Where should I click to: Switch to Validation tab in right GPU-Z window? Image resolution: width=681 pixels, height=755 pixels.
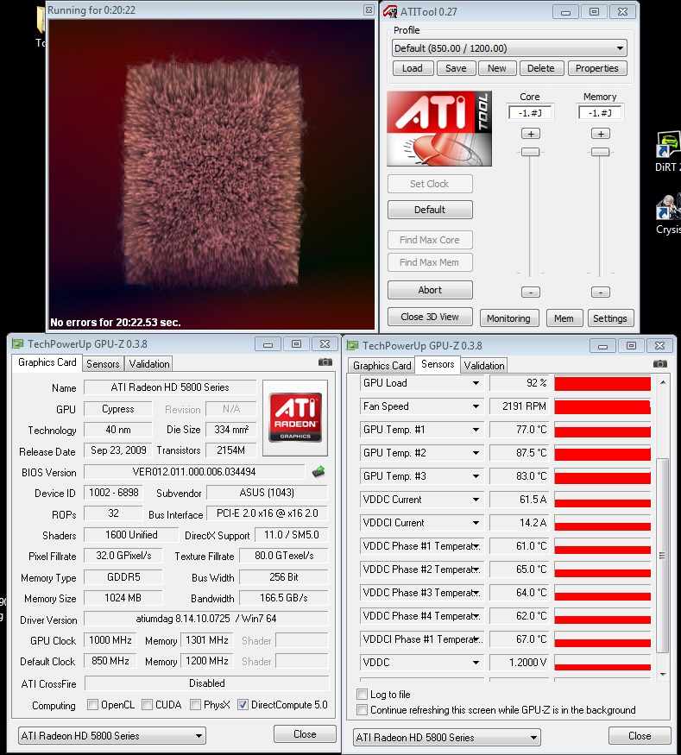[x=483, y=366]
